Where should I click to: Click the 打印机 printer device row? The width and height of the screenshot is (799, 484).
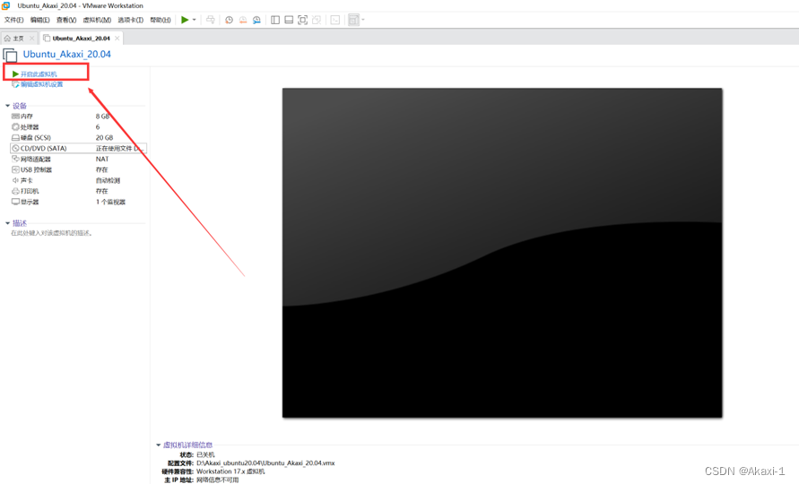(78, 191)
